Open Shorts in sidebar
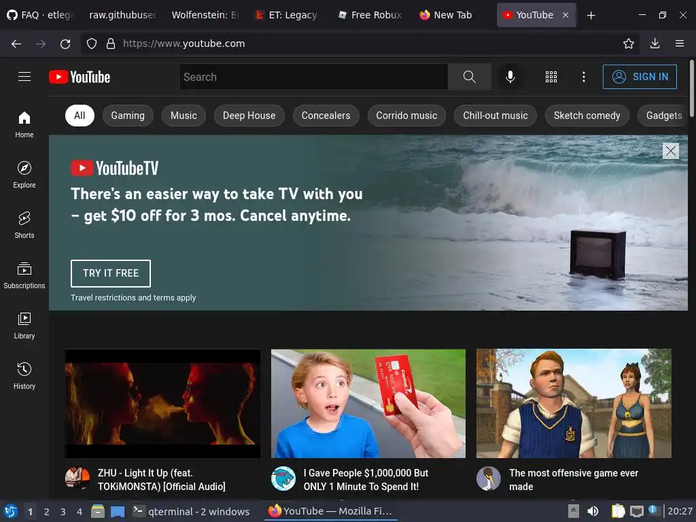This screenshot has height=522, width=696. pos(24,225)
